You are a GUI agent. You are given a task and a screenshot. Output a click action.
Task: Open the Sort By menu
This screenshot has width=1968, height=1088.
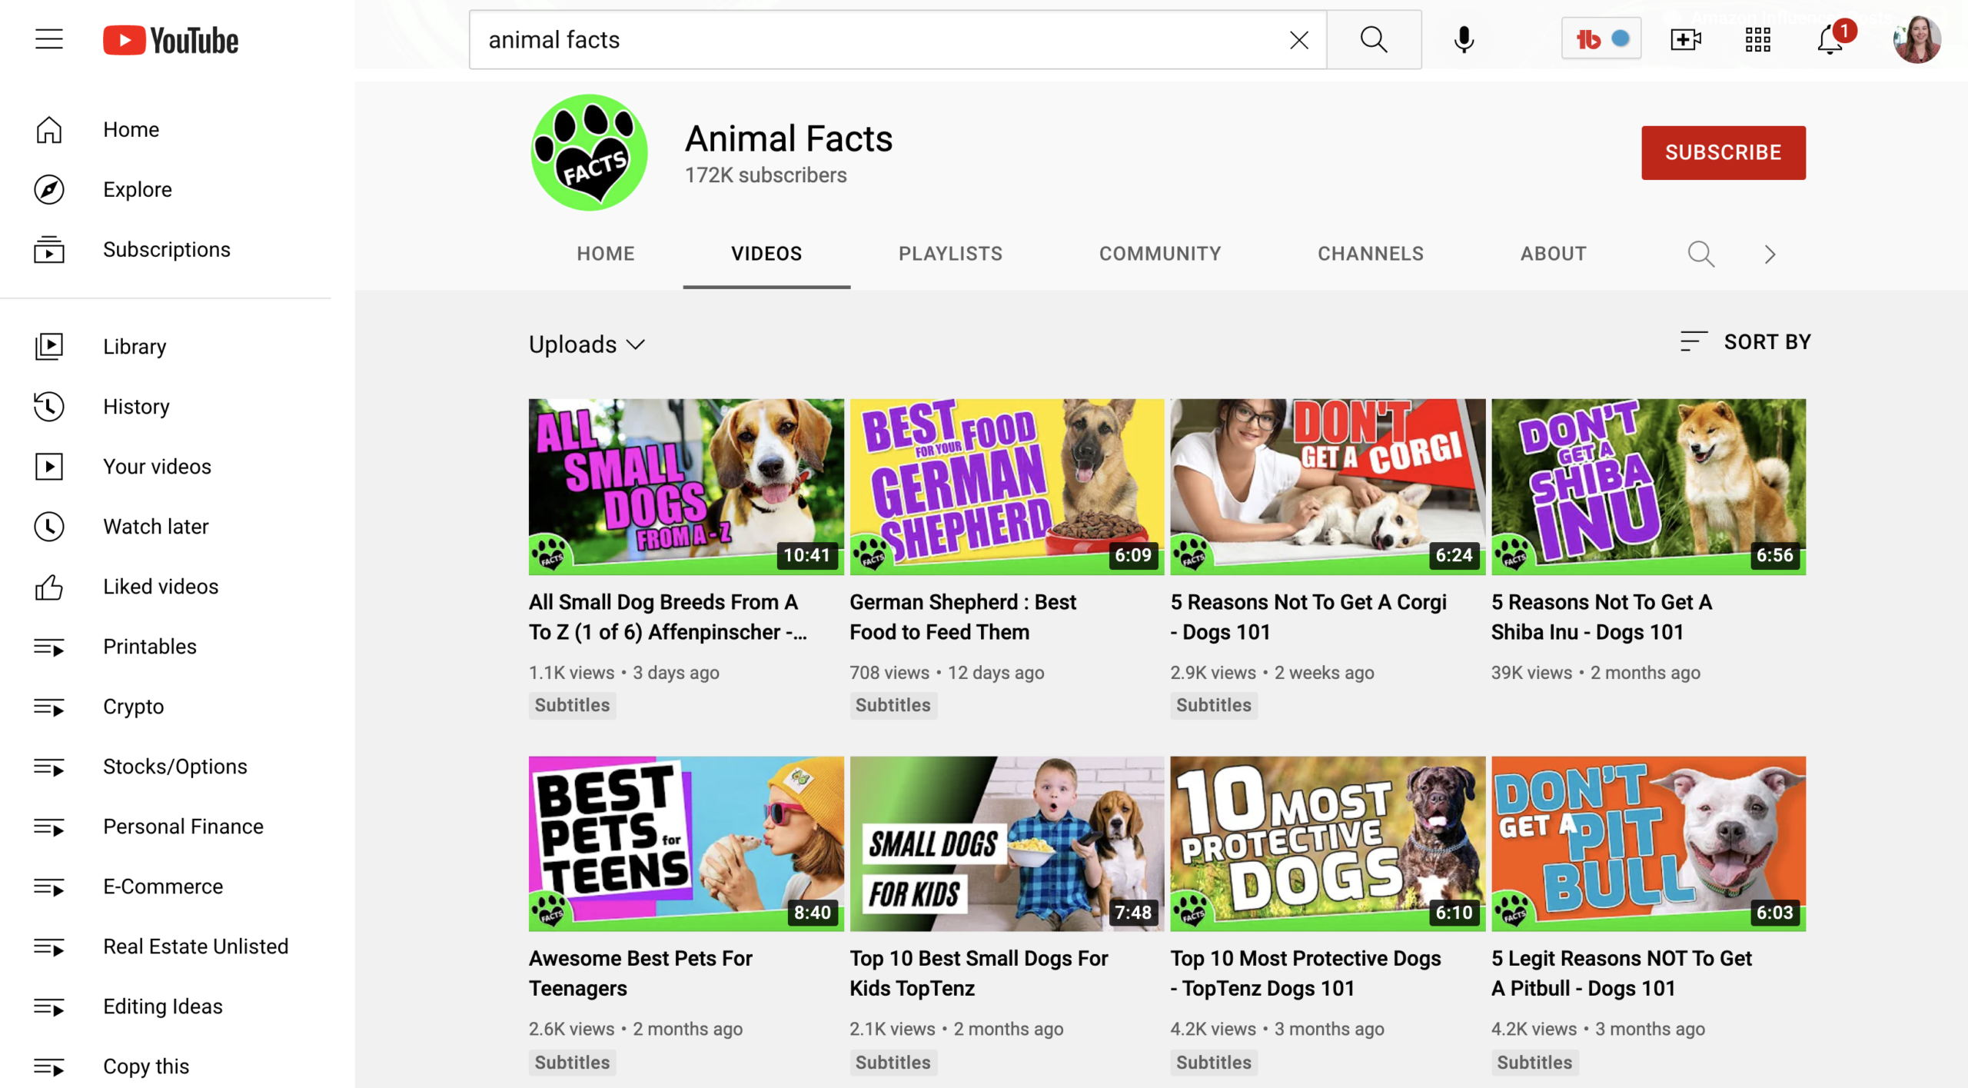1745,341
